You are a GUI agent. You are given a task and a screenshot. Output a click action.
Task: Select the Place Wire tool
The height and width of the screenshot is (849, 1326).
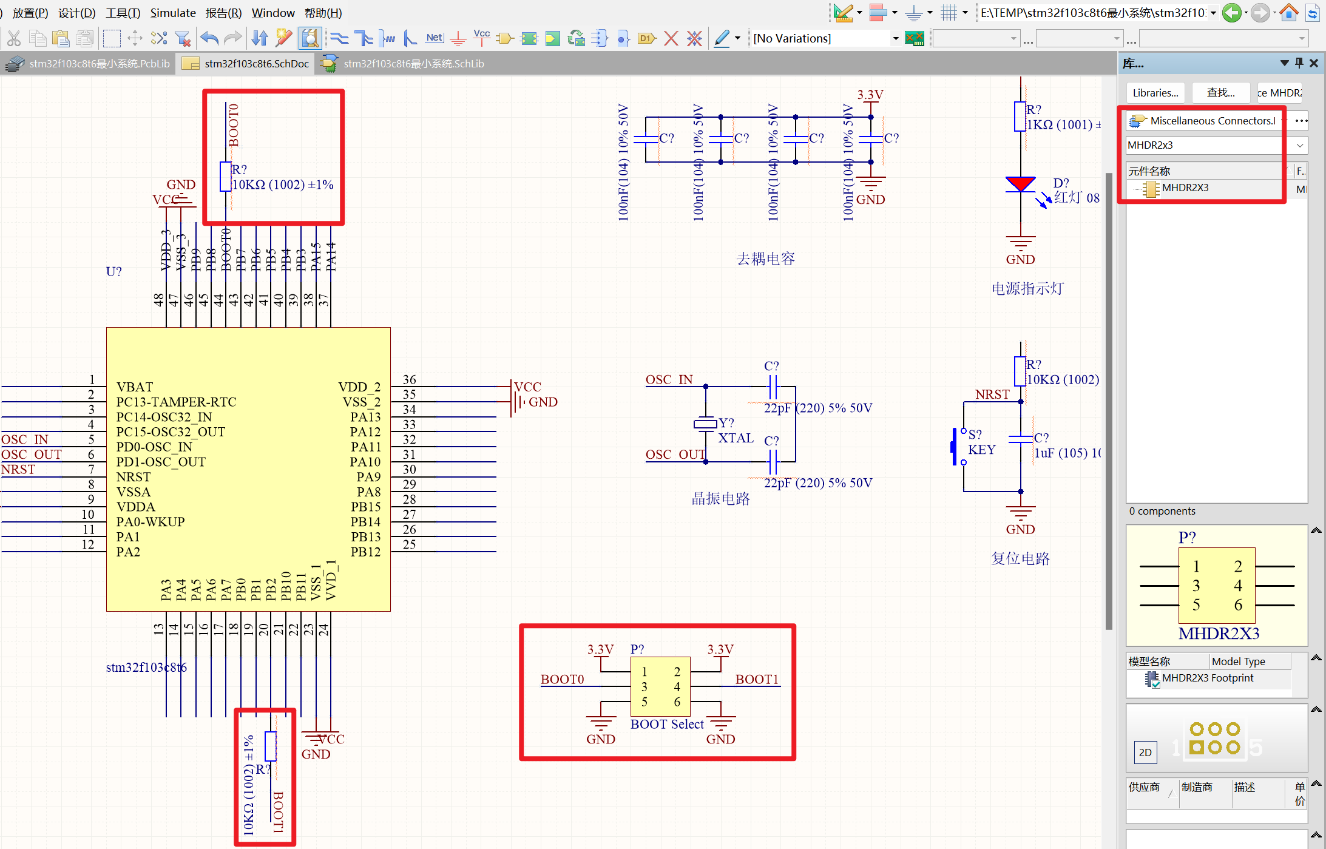pos(339,39)
